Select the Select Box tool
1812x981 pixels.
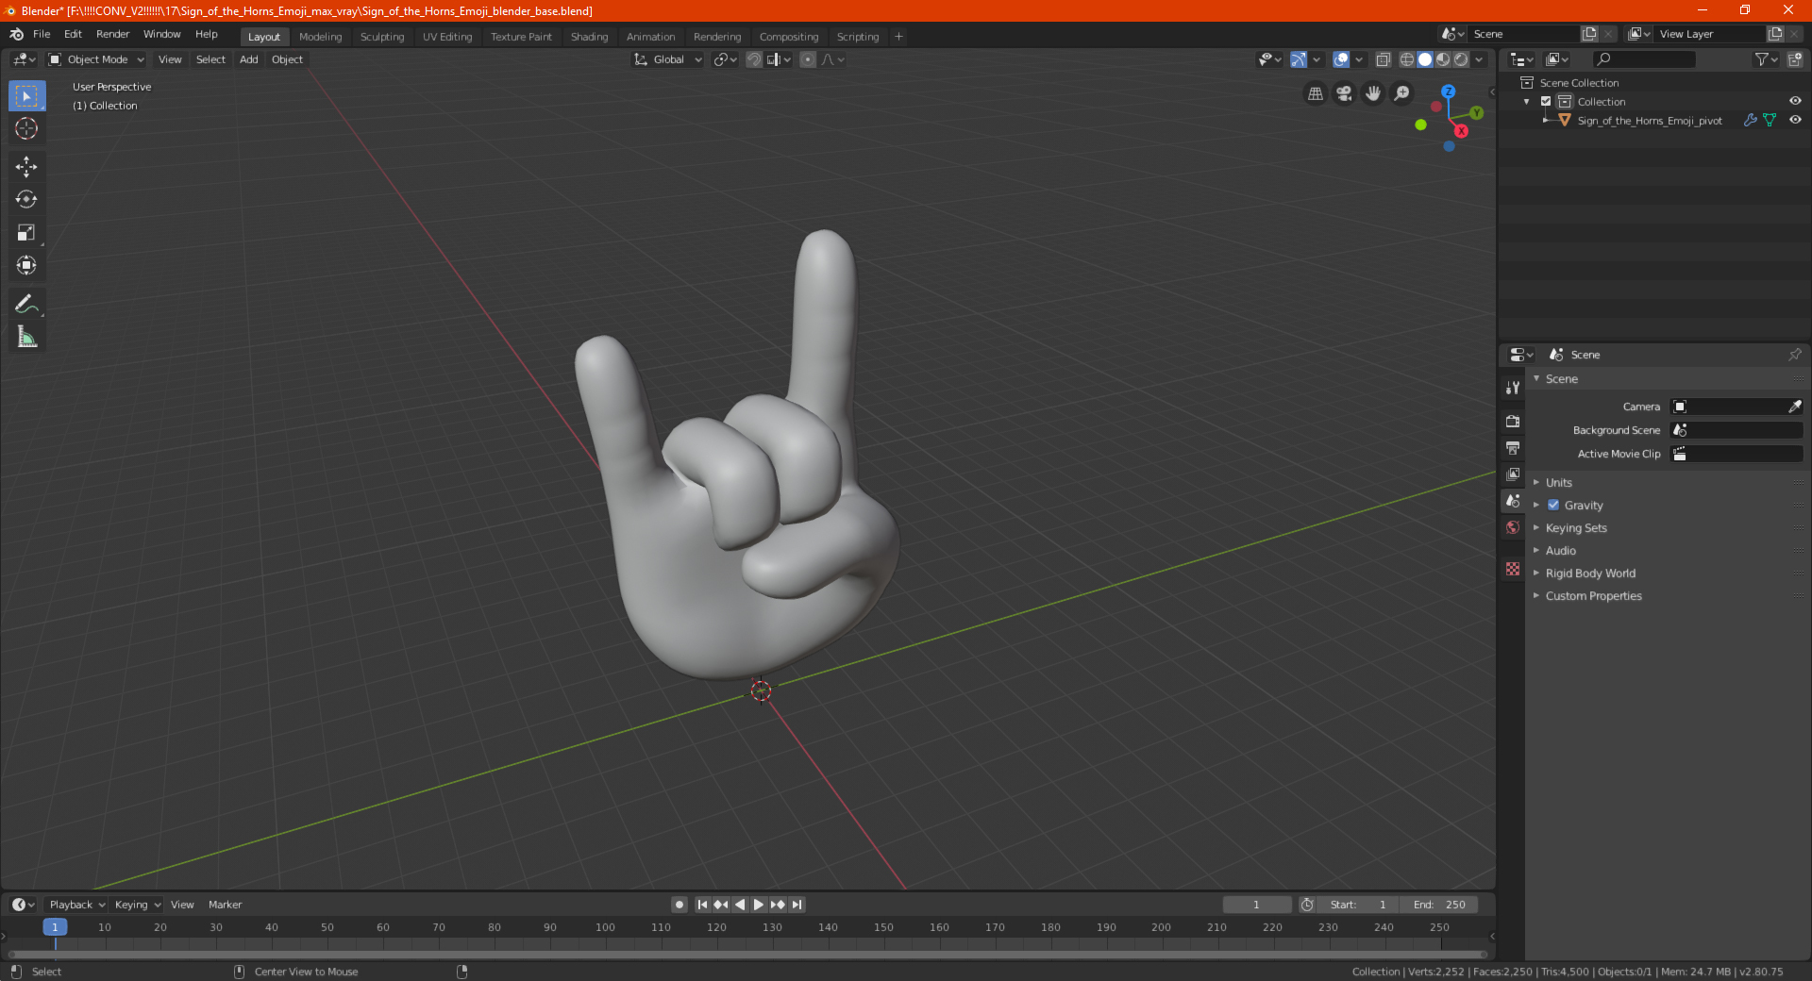(26, 96)
